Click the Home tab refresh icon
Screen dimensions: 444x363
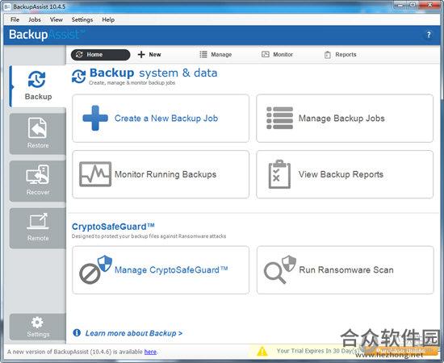[79, 54]
